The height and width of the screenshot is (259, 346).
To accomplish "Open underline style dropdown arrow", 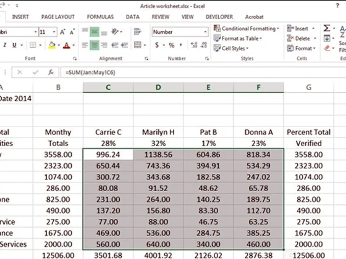I will click(x=21, y=45).
